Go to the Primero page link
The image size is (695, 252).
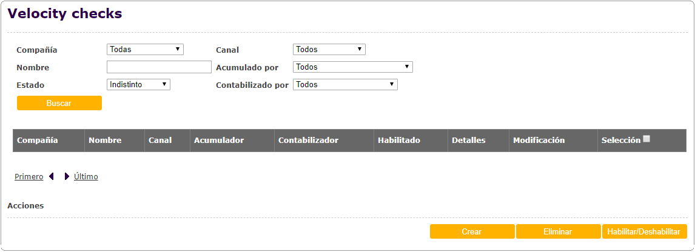point(29,177)
